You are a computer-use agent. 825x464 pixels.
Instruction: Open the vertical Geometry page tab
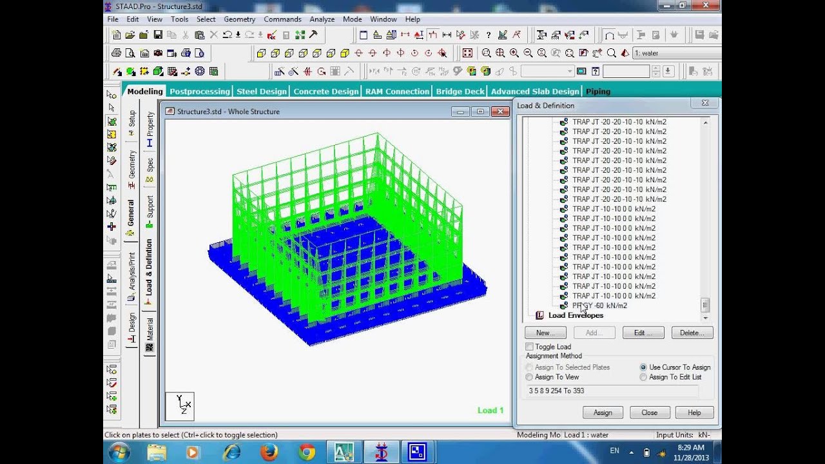point(131,169)
